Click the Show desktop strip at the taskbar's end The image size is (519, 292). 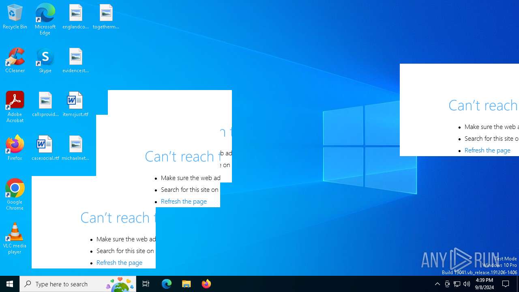(x=518, y=284)
